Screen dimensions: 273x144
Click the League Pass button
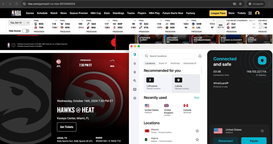pyautogui.click(x=218, y=13)
